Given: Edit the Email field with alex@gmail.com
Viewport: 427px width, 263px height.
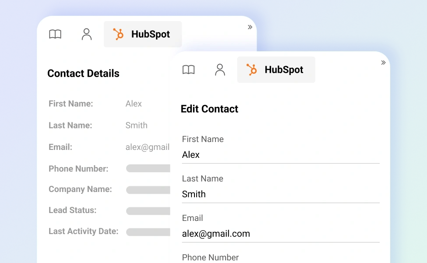Looking at the screenshot, I should click(281, 234).
